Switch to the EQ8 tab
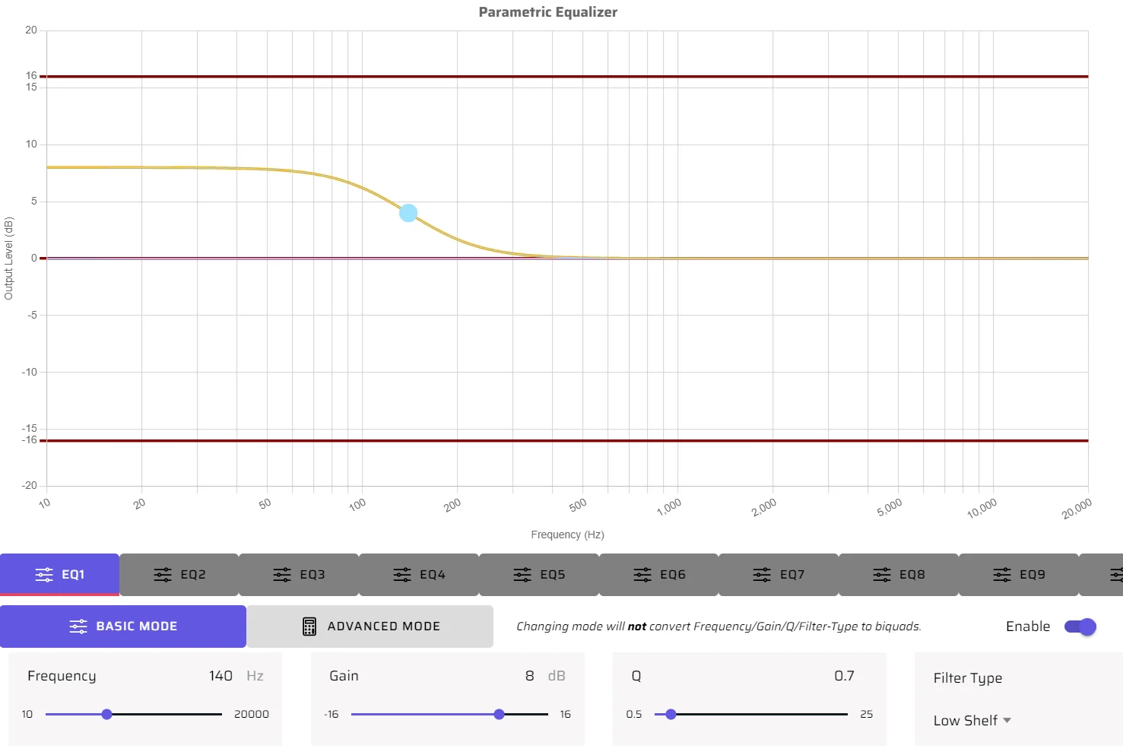The width and height of the screenshot is (1123, 755). [x=899, y=575]
